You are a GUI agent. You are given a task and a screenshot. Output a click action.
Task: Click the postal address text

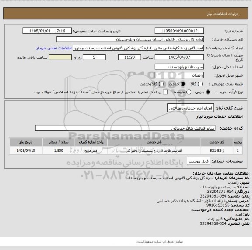pyautogui.click(x=190, y=201)
